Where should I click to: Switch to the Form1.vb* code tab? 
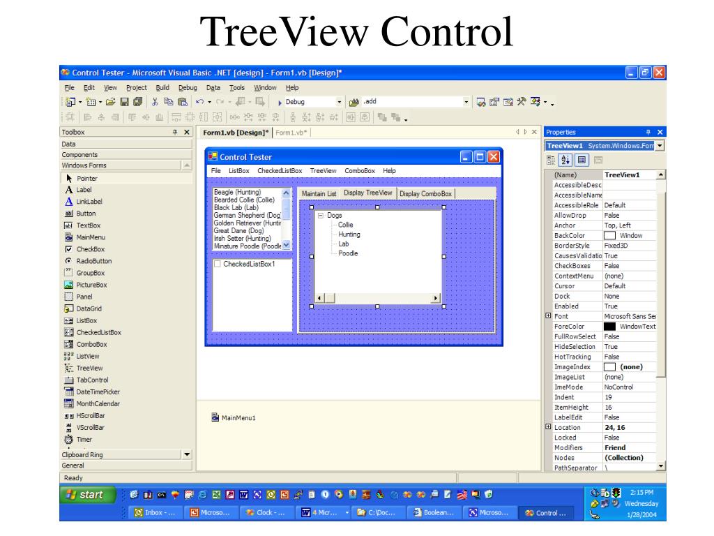[x=291, y=133]
